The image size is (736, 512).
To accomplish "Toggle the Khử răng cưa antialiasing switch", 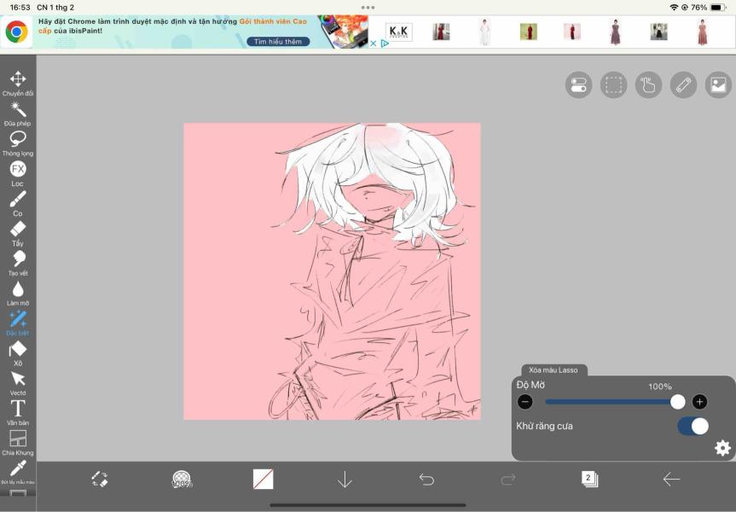I will click(693, 426).
